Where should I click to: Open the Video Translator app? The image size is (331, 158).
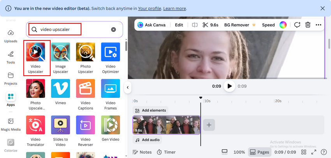coord(35,131)
